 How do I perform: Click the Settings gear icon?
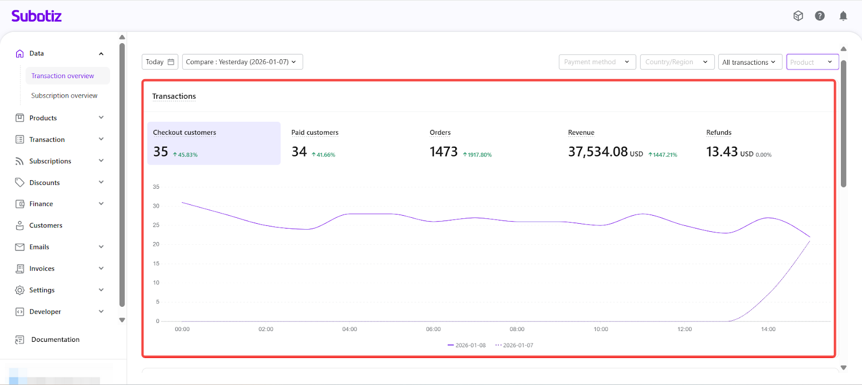[x=20, y=290]
